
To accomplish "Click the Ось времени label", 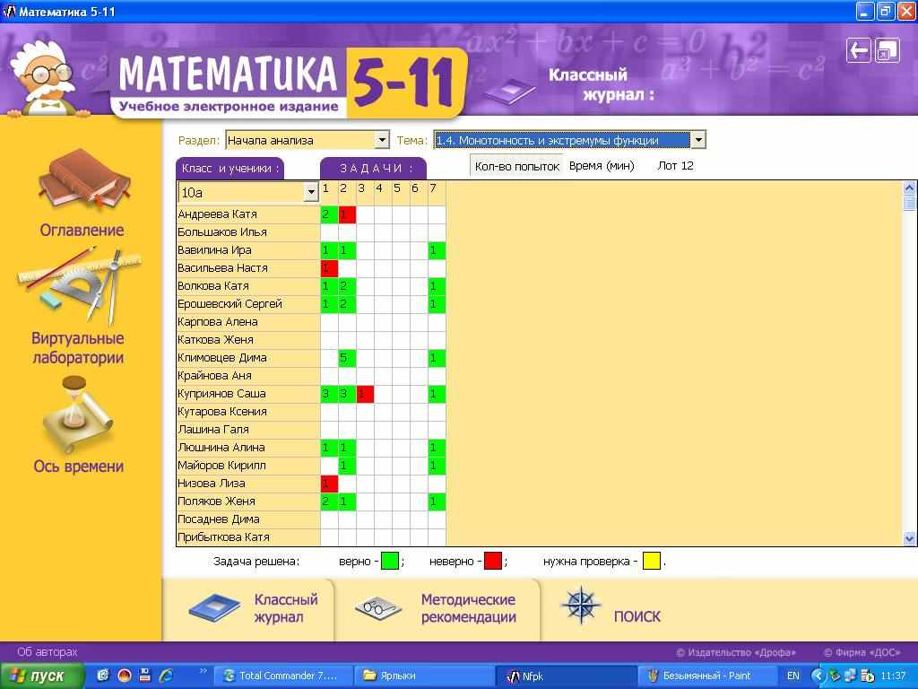I will [79, 467].
